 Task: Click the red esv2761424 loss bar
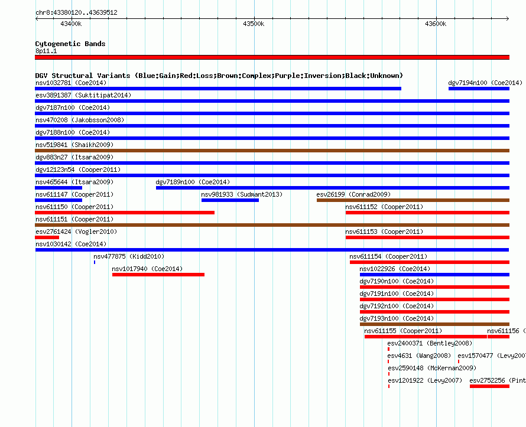coord(47,237)
